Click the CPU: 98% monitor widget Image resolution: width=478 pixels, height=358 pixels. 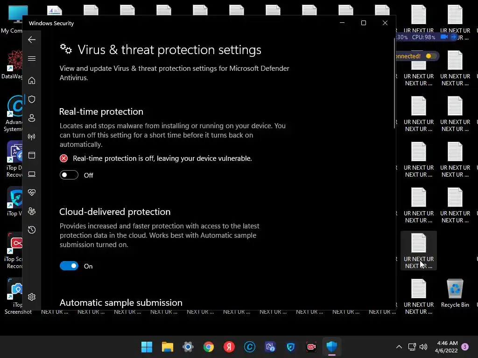coord(423,37)
